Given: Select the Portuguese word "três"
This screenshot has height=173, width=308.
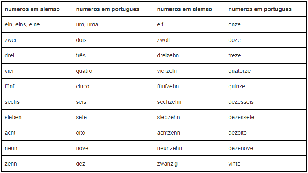Looking at the screenshot, I should 81,56.
